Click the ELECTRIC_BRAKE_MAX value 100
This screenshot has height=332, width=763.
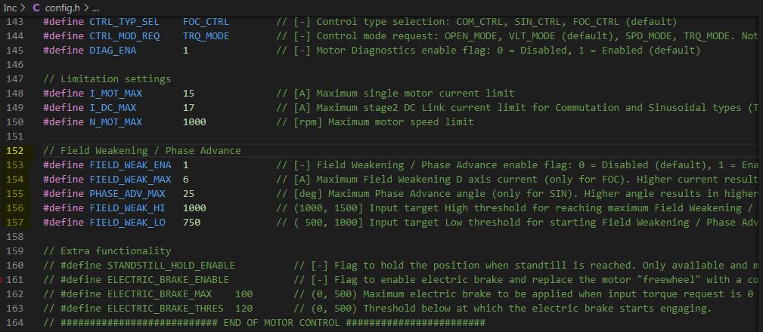click(x=243, y=294)
